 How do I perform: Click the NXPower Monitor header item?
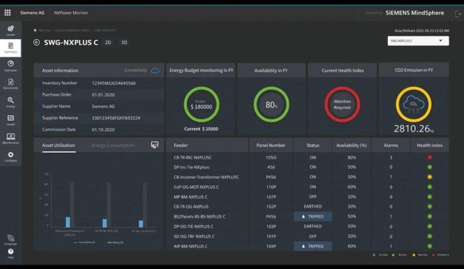[x=71, y=13]
